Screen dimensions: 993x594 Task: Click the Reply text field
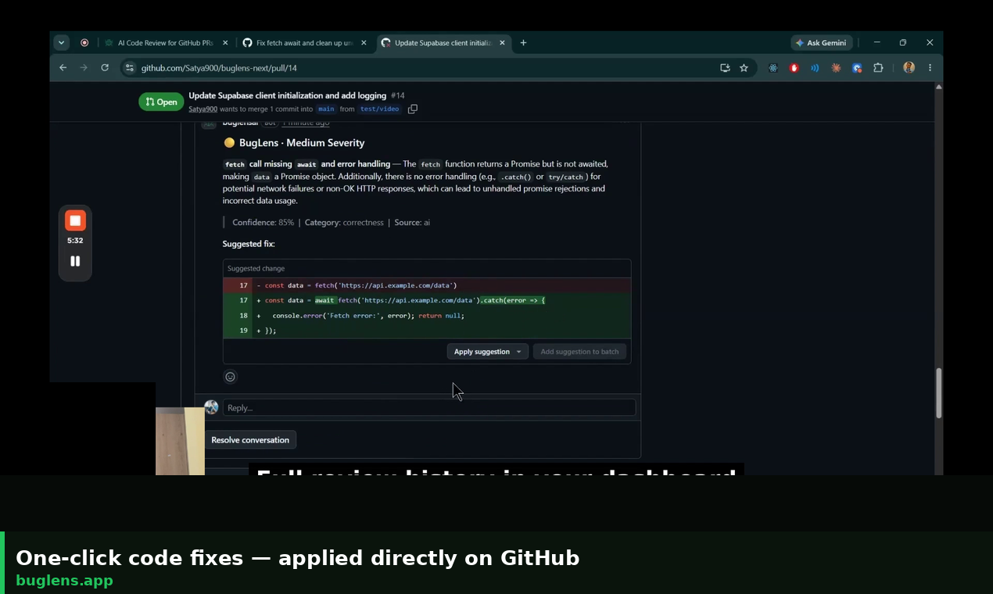429,407
